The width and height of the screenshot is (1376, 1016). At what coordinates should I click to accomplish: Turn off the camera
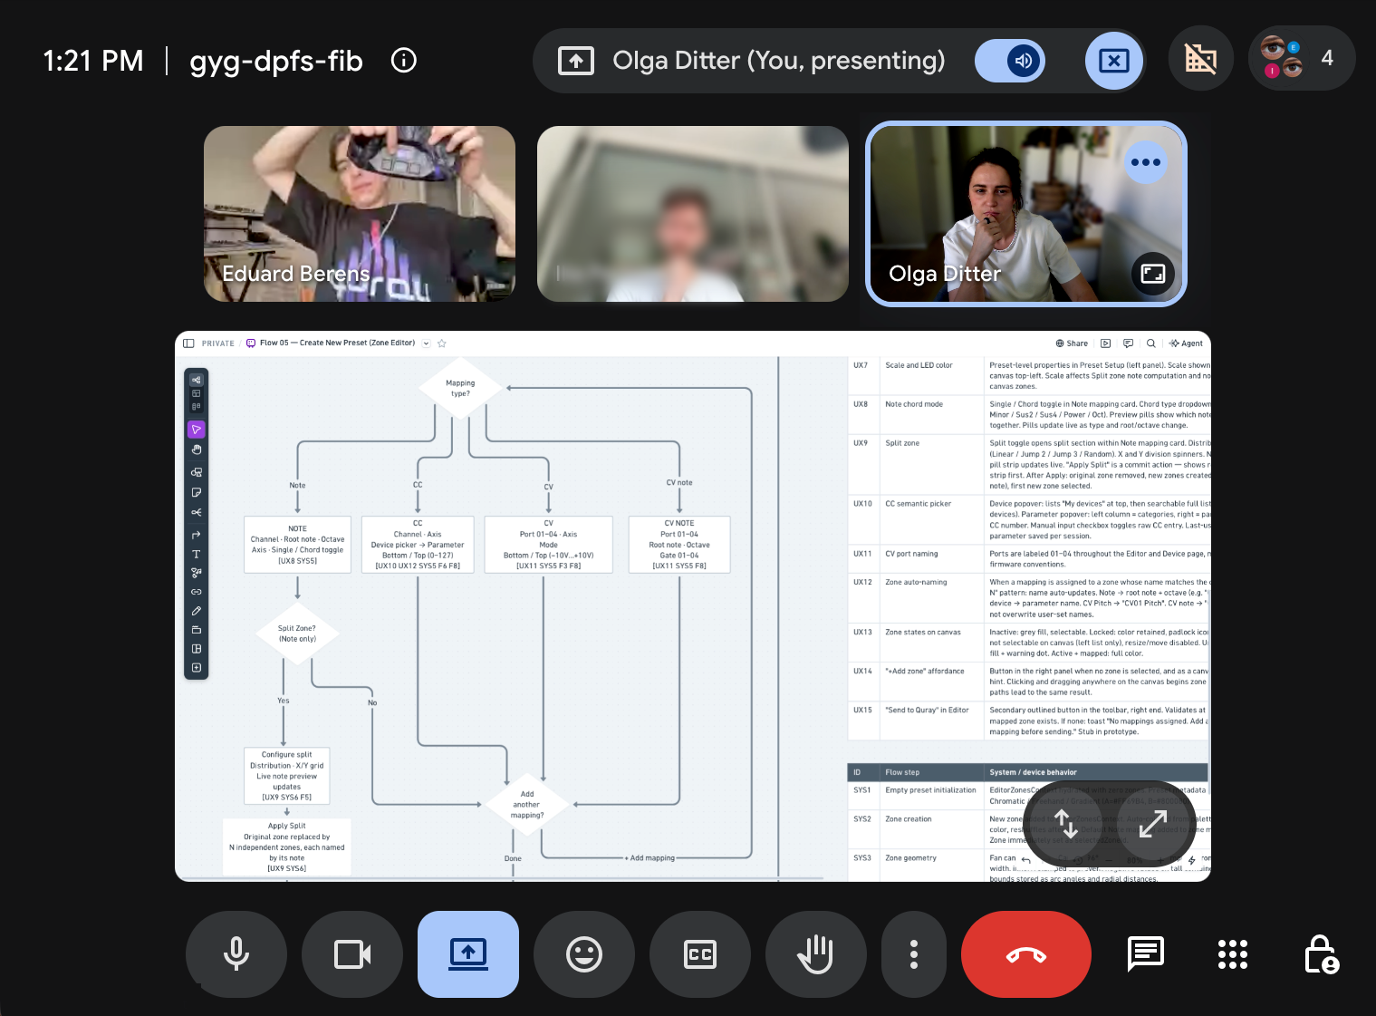pyautogui.click(x=351, y=954)
